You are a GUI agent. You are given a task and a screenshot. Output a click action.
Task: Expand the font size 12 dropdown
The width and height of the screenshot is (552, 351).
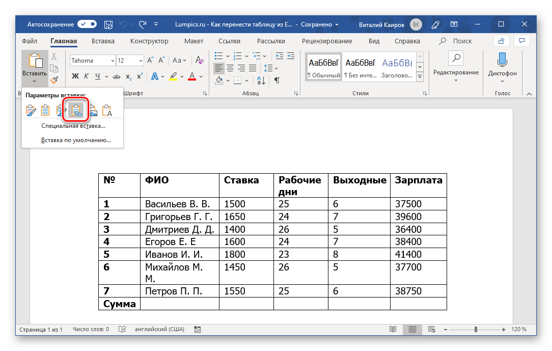[140, 61]
